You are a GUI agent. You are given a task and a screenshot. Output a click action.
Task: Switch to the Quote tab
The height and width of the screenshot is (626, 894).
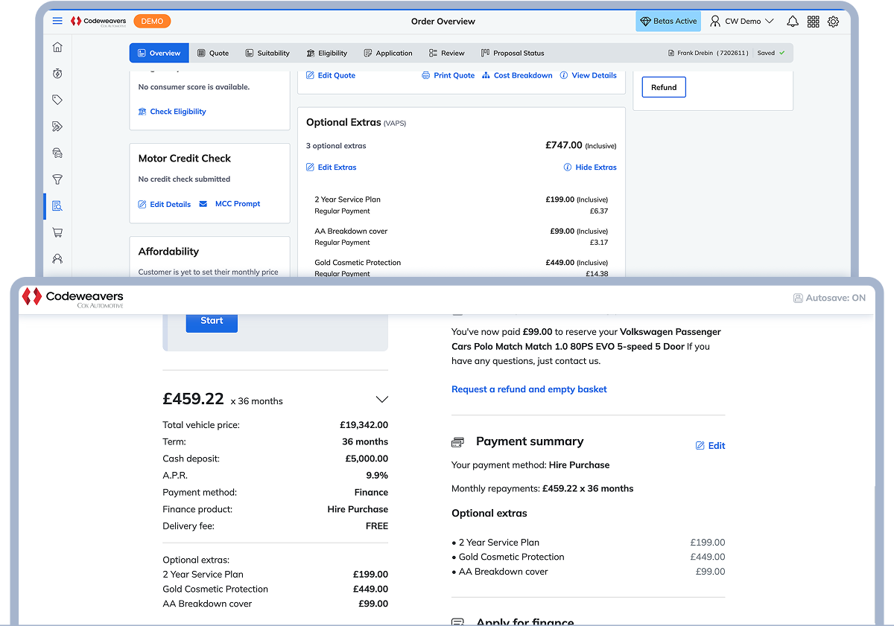pos(213,53)
